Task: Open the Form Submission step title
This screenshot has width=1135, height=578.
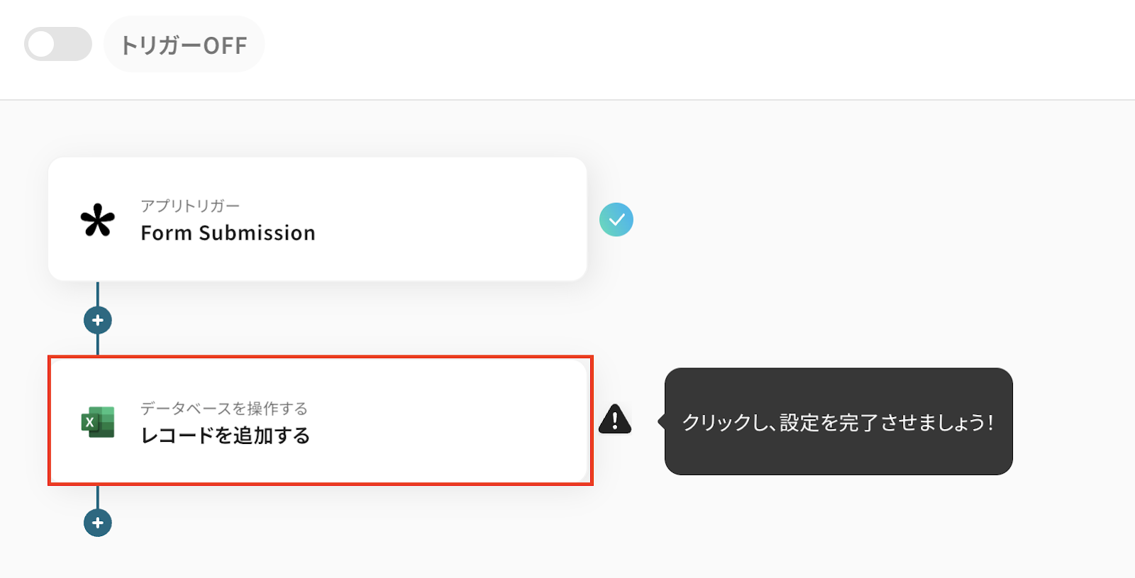Action: coord(228,233)
